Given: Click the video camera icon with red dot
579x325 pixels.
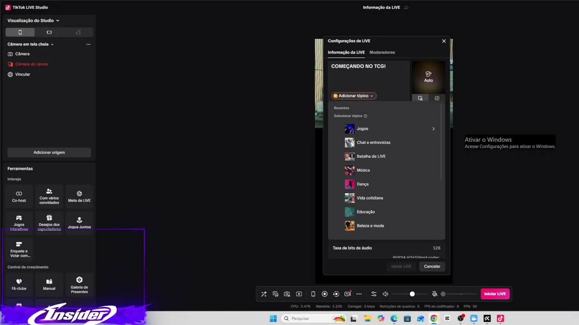Looking at the screenshot, I should [x=348, y=294].
